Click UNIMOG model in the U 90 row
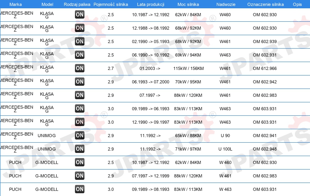 tap(47, 136)
